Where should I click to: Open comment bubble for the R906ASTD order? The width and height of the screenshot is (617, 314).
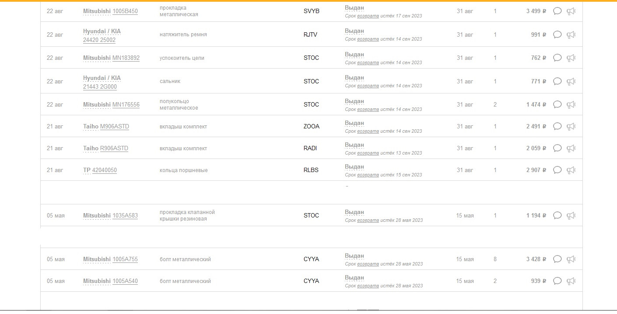point(557,148)
